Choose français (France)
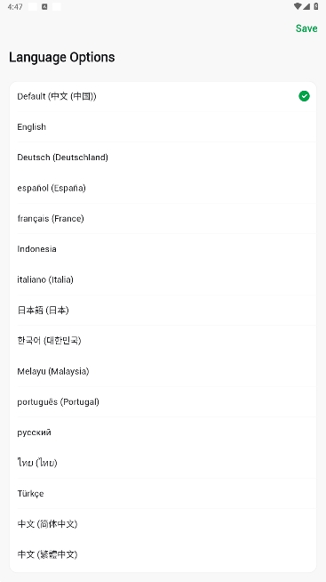Screen dimensions: 326x582 tap(163, 218)
